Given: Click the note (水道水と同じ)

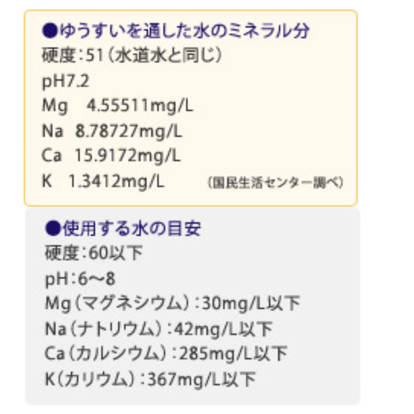Looking at the screenshot, I should (165, 56).
